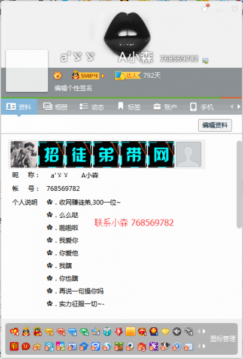Click the 编辑资料 button
Viewport: 243px width, 359px height.
[x=215, y=125]
